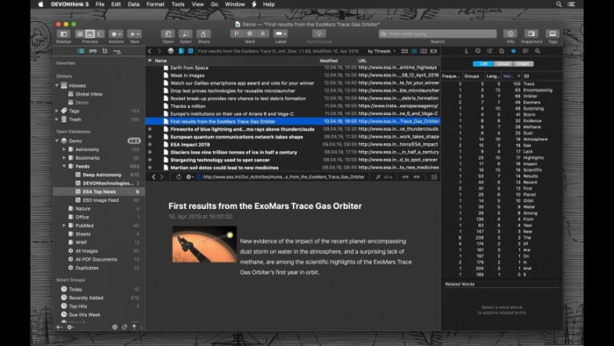Reload the web preview page
The height and width of the screenshot is (346, 614).
pos(179,177)
